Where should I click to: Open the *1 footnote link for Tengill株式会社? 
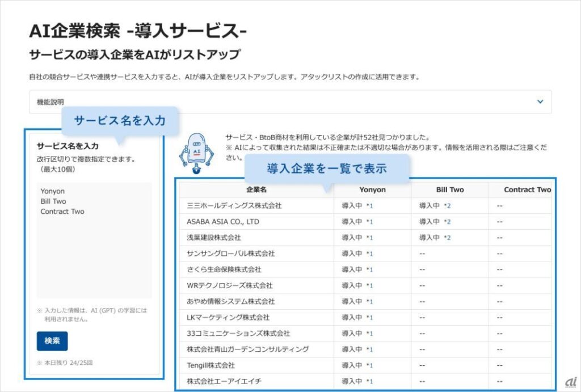369,365
